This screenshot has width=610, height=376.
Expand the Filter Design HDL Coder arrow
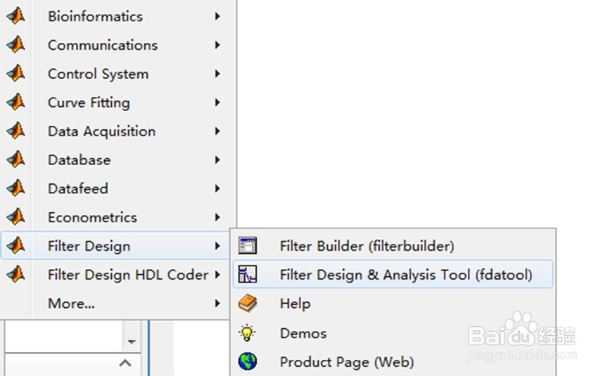pos(217,275)
